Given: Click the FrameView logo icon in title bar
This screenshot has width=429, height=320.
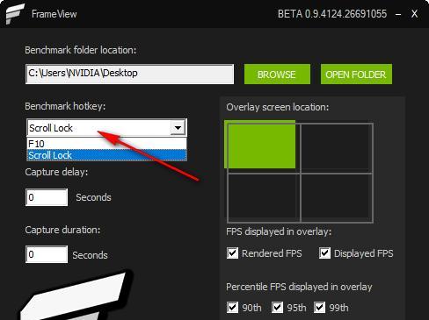Looking at the screenshot, I should point(15,14).
